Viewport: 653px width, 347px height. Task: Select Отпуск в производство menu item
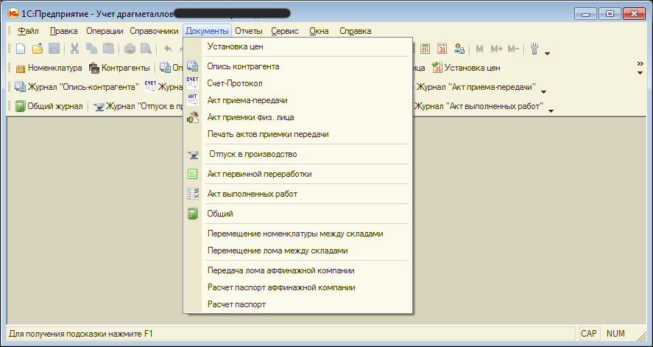[252, 154]
